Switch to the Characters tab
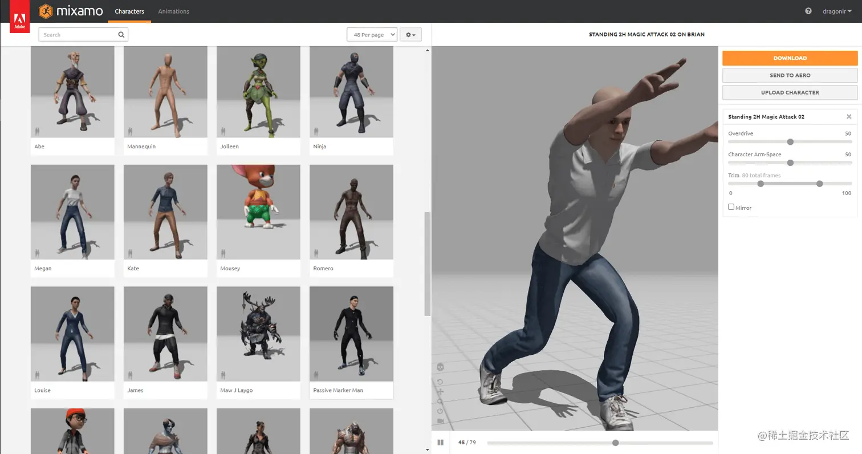Image resolution: width=862 pixels, height=454 pixels. 129,11
